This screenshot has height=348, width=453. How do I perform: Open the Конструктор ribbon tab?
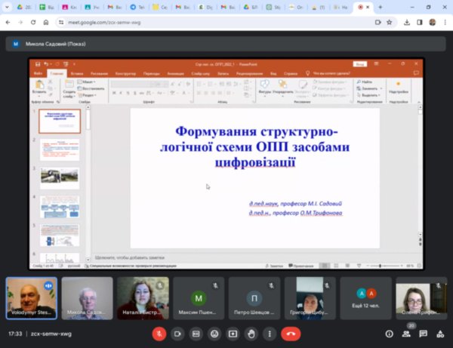[x=125, y=73]
